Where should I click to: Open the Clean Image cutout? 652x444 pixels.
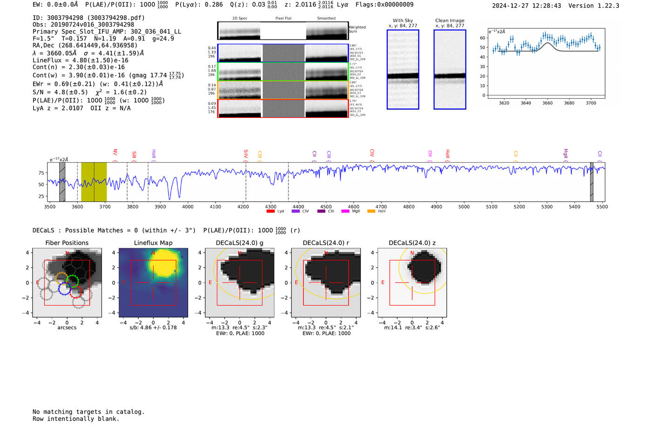(450, 69)
